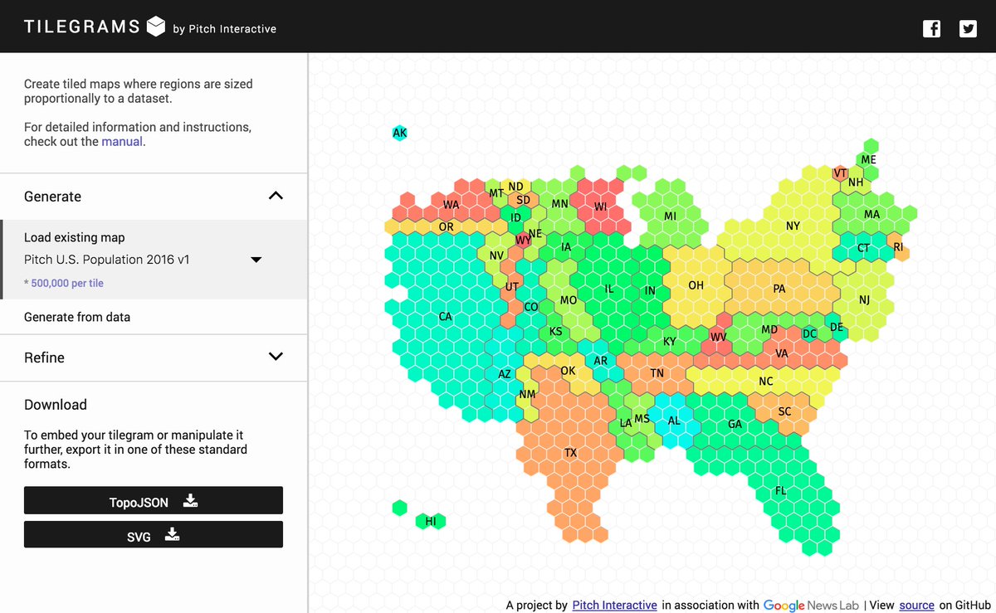Click the NJ state label
Screen dimensions: 996x613
coord(864,300)
